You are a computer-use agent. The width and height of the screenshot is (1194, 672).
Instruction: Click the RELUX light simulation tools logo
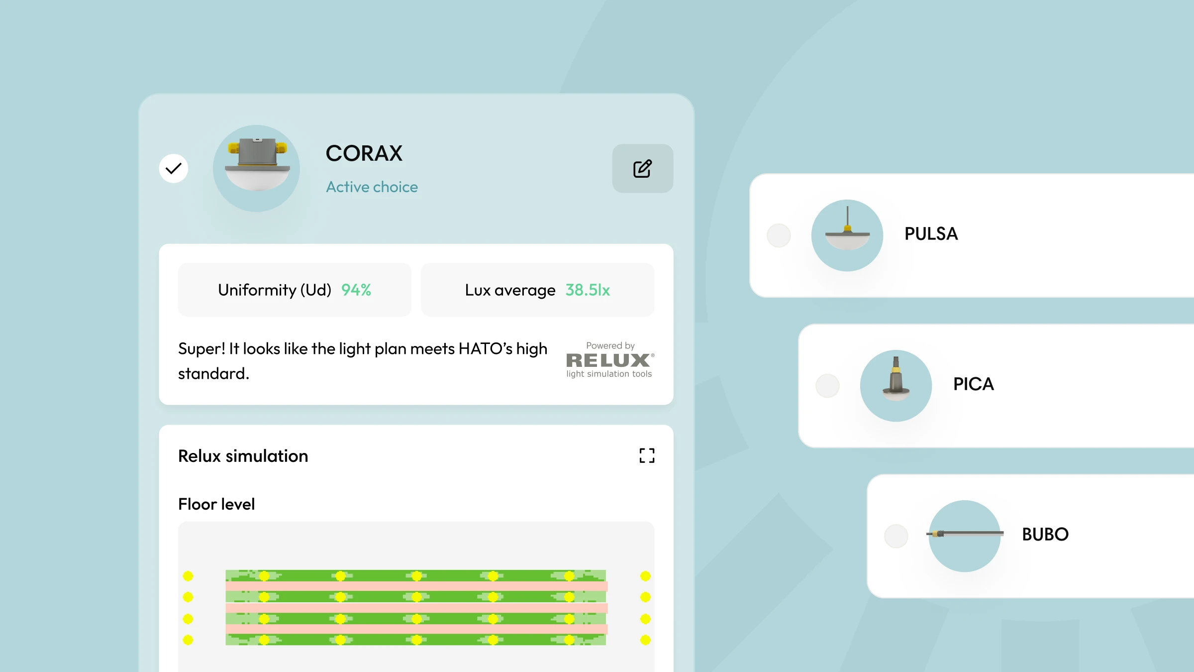(x=610, y=360)
